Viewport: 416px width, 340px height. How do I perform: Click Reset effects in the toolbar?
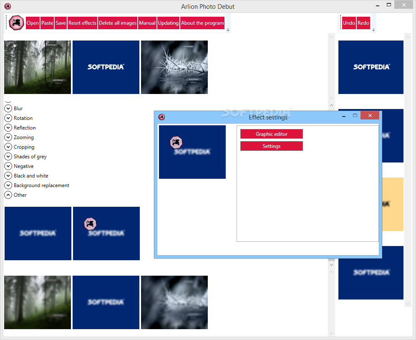coord(82,23)
